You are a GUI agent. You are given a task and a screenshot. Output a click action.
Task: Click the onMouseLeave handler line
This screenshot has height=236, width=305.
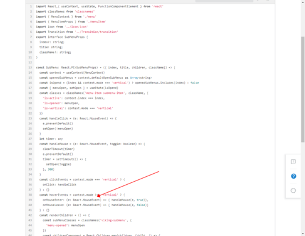[95, 205]
